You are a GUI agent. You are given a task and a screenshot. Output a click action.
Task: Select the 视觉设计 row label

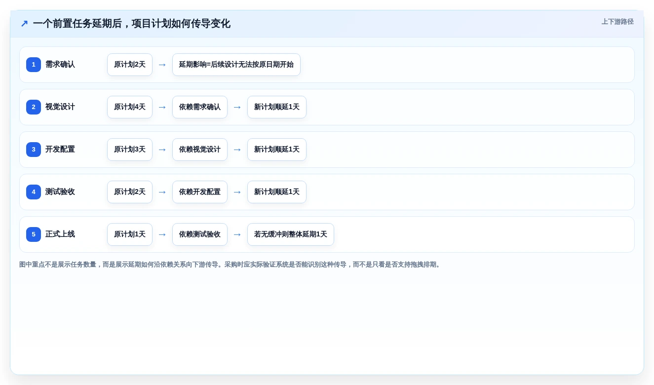pos(60,107)
